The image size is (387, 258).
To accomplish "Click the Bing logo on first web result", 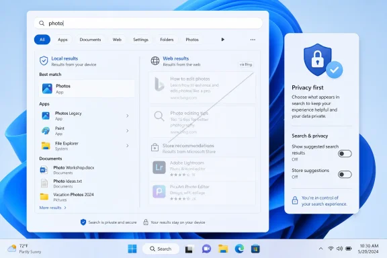I will coord(159,84).
